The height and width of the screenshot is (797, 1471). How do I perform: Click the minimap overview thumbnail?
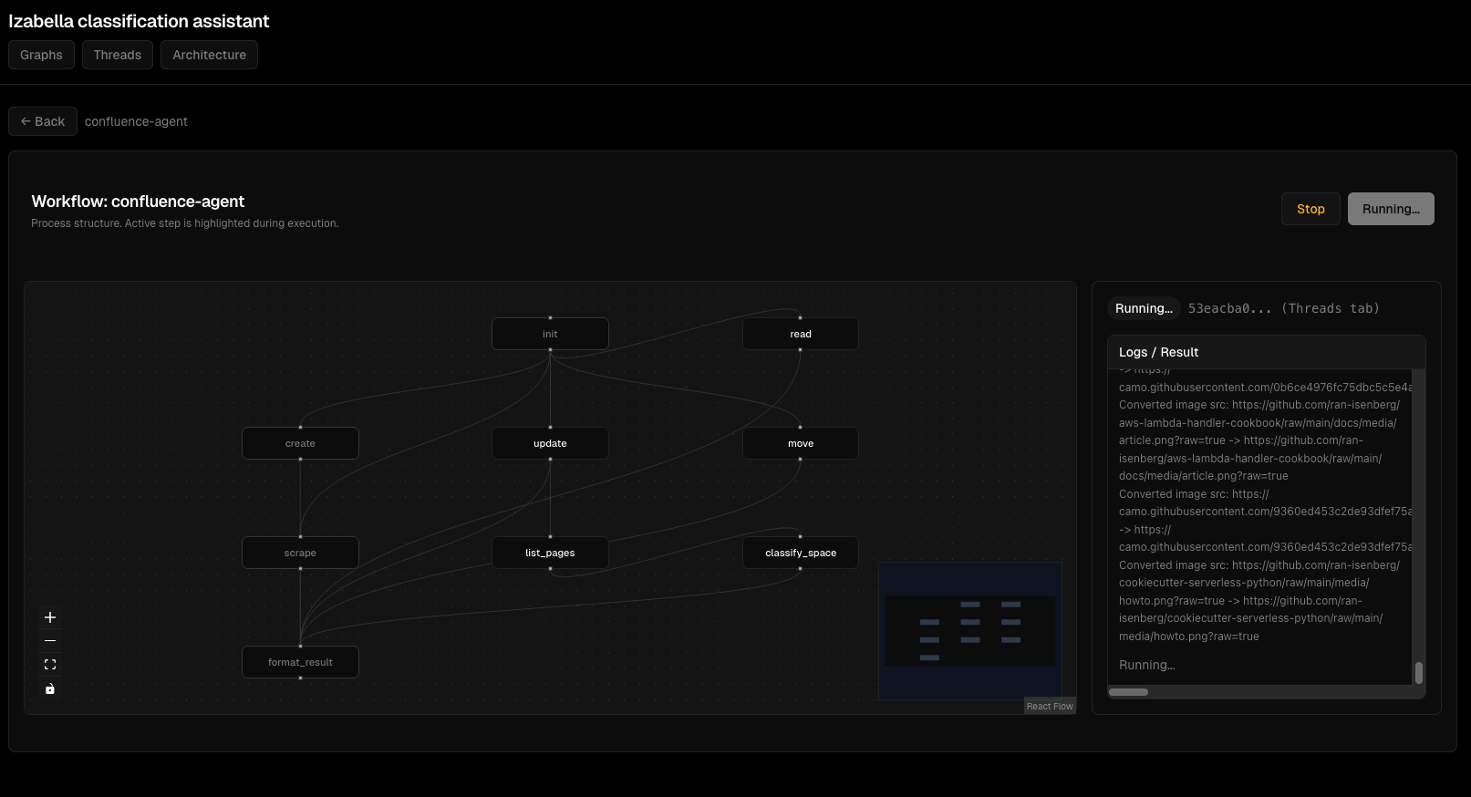point(969,631)
